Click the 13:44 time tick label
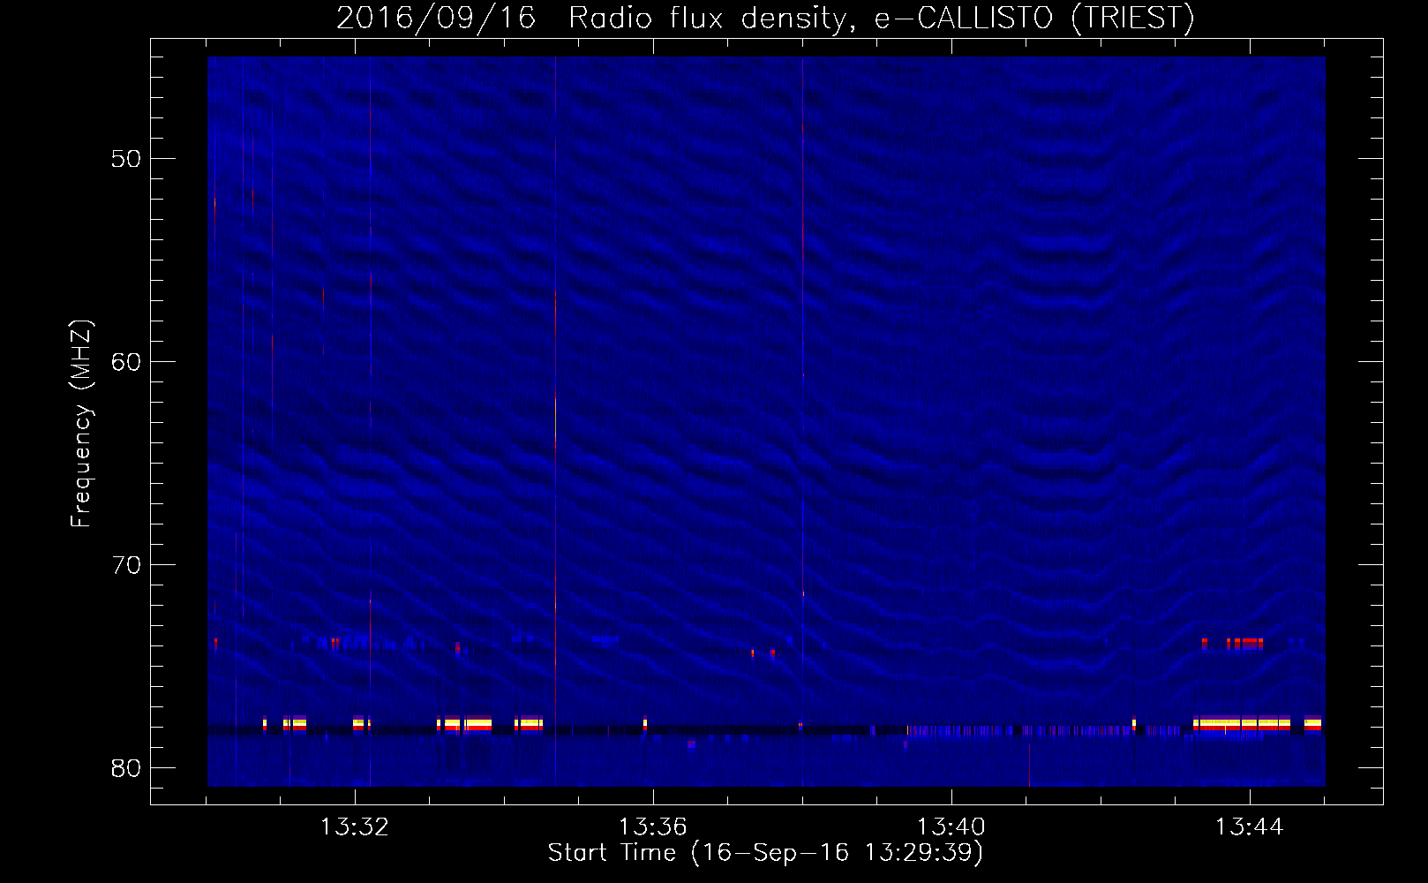 point(1250,827)
